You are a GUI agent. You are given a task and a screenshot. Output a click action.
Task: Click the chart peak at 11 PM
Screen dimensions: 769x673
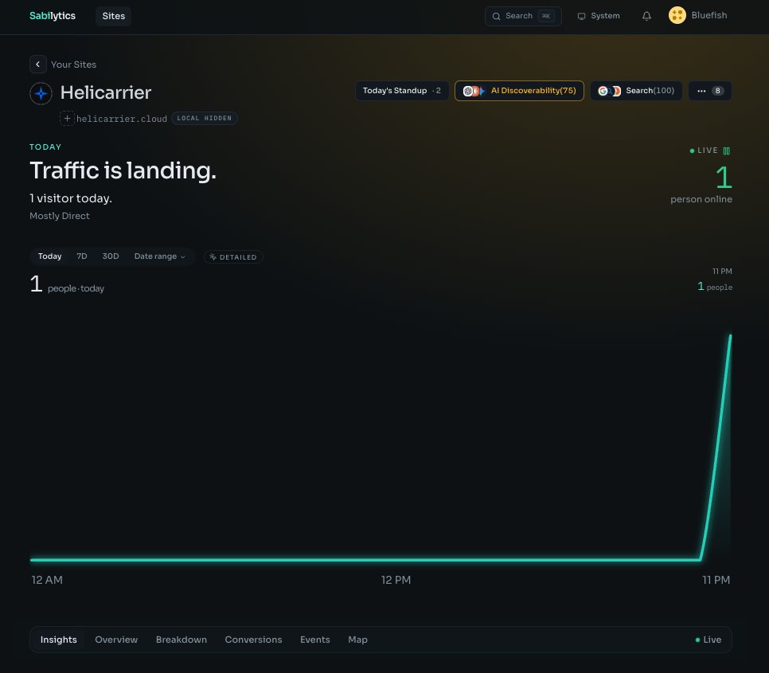coord(730,336)
